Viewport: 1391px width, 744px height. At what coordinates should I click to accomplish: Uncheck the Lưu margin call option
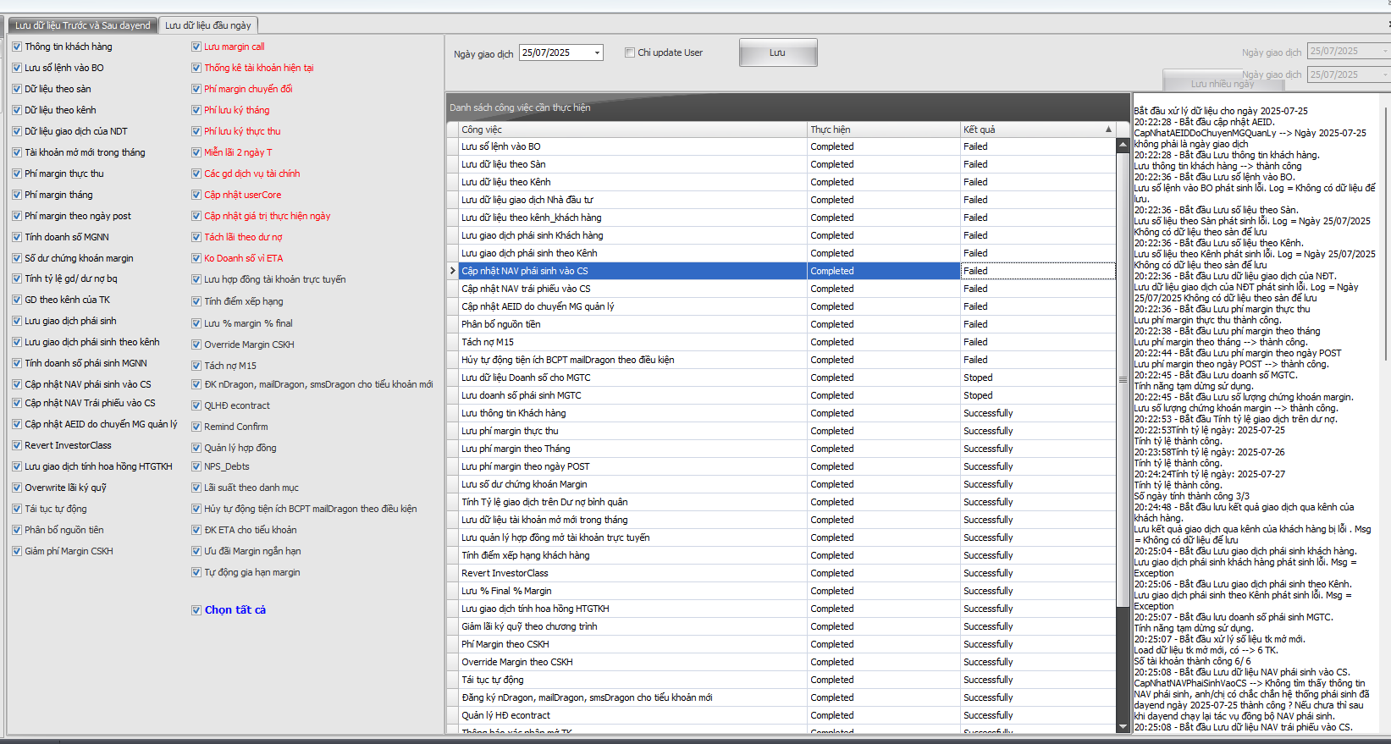click(x=196, y=47)
